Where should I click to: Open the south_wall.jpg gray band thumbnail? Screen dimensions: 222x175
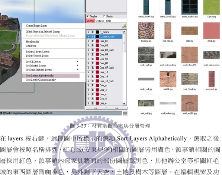(x=146, y=79)
